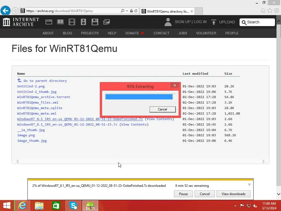Close the Extracting dialog with X
Screen dimensions: 281x211
tap(175, 85)
